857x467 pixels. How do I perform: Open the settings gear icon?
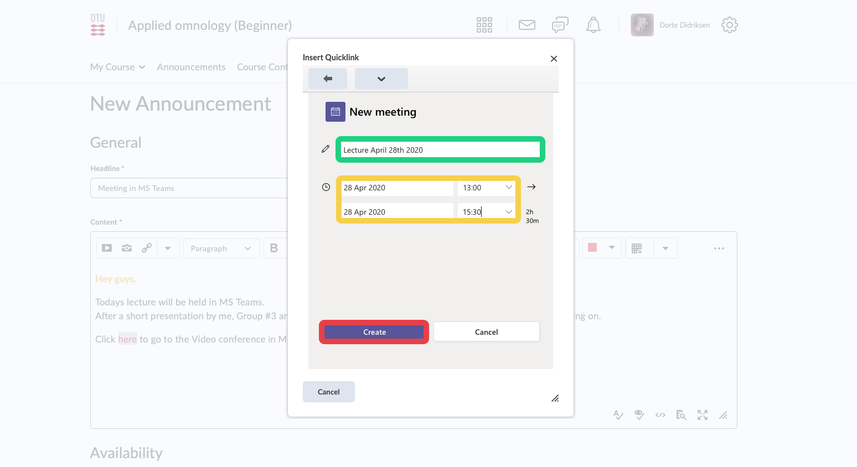pos(729,25)
